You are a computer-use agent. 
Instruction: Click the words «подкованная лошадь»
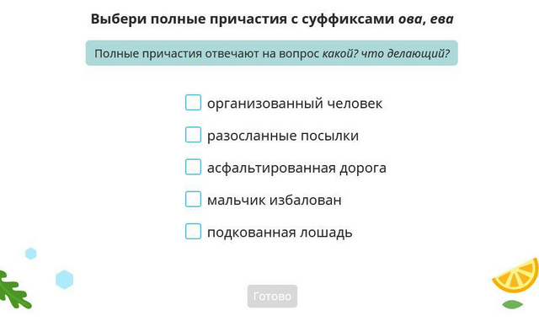tap(280, 233)
